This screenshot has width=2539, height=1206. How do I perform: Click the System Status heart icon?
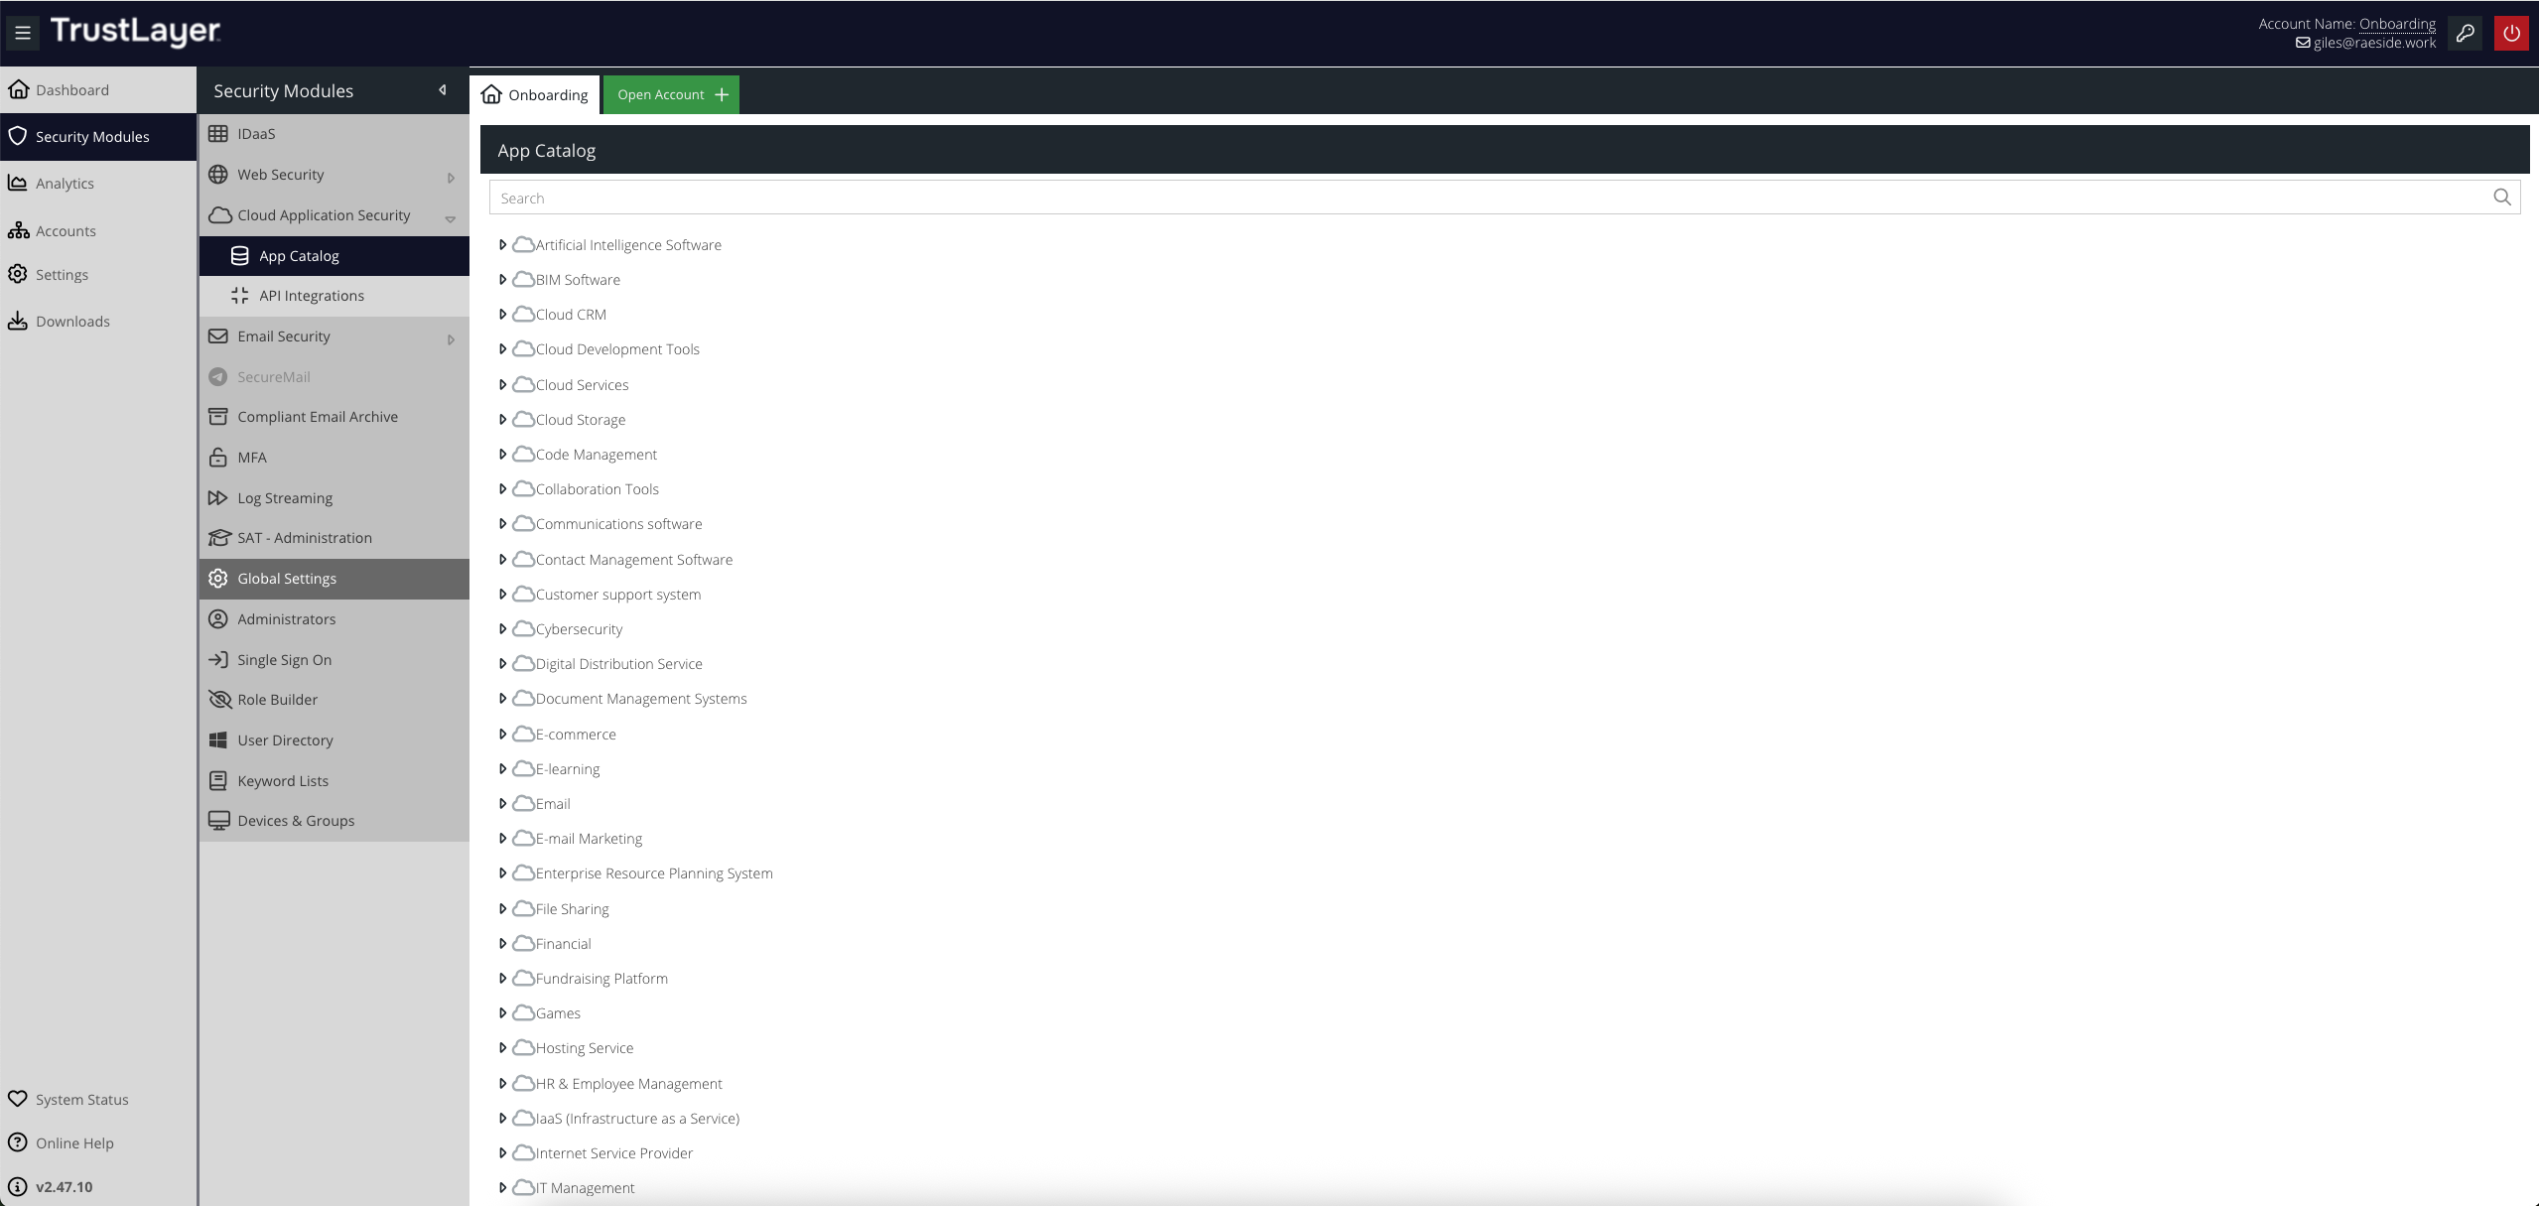click(x=18, y=1099)
